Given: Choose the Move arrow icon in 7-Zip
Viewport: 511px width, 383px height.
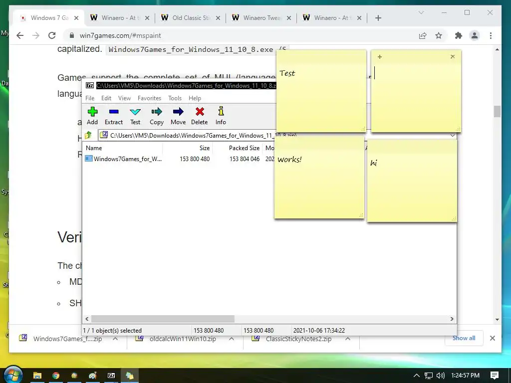Looking at the screenshot, I should pos(178,116).
